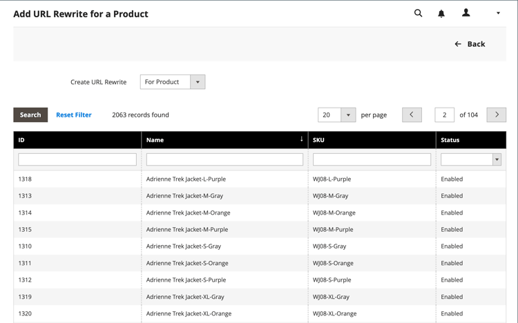The width and height of the screenshot is (518, 323).
Task: Sort by the Status column header
Action: click(471, 140)
